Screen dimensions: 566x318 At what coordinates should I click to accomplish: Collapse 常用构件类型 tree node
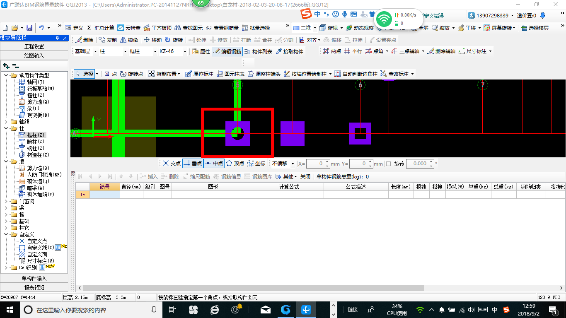pyautogui.click(x=6, y=75)
